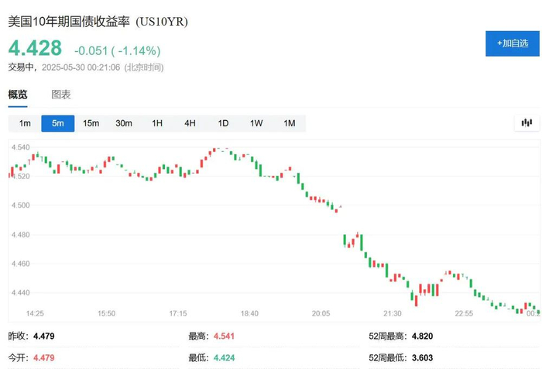The image size is (542, 369).
Task: Click the 加自选 add-to-watchlist button
Action: tap(513, 43)
